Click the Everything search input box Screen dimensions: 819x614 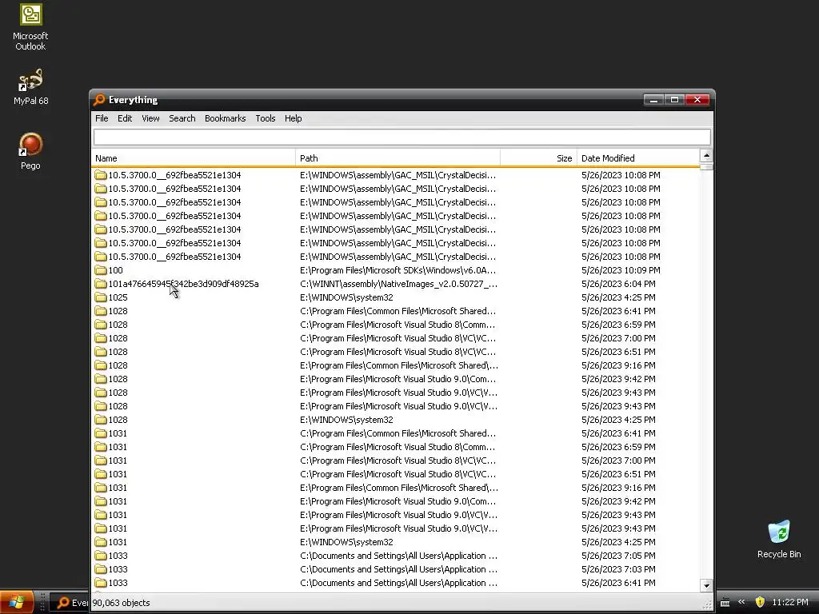[x=402, y=138]
